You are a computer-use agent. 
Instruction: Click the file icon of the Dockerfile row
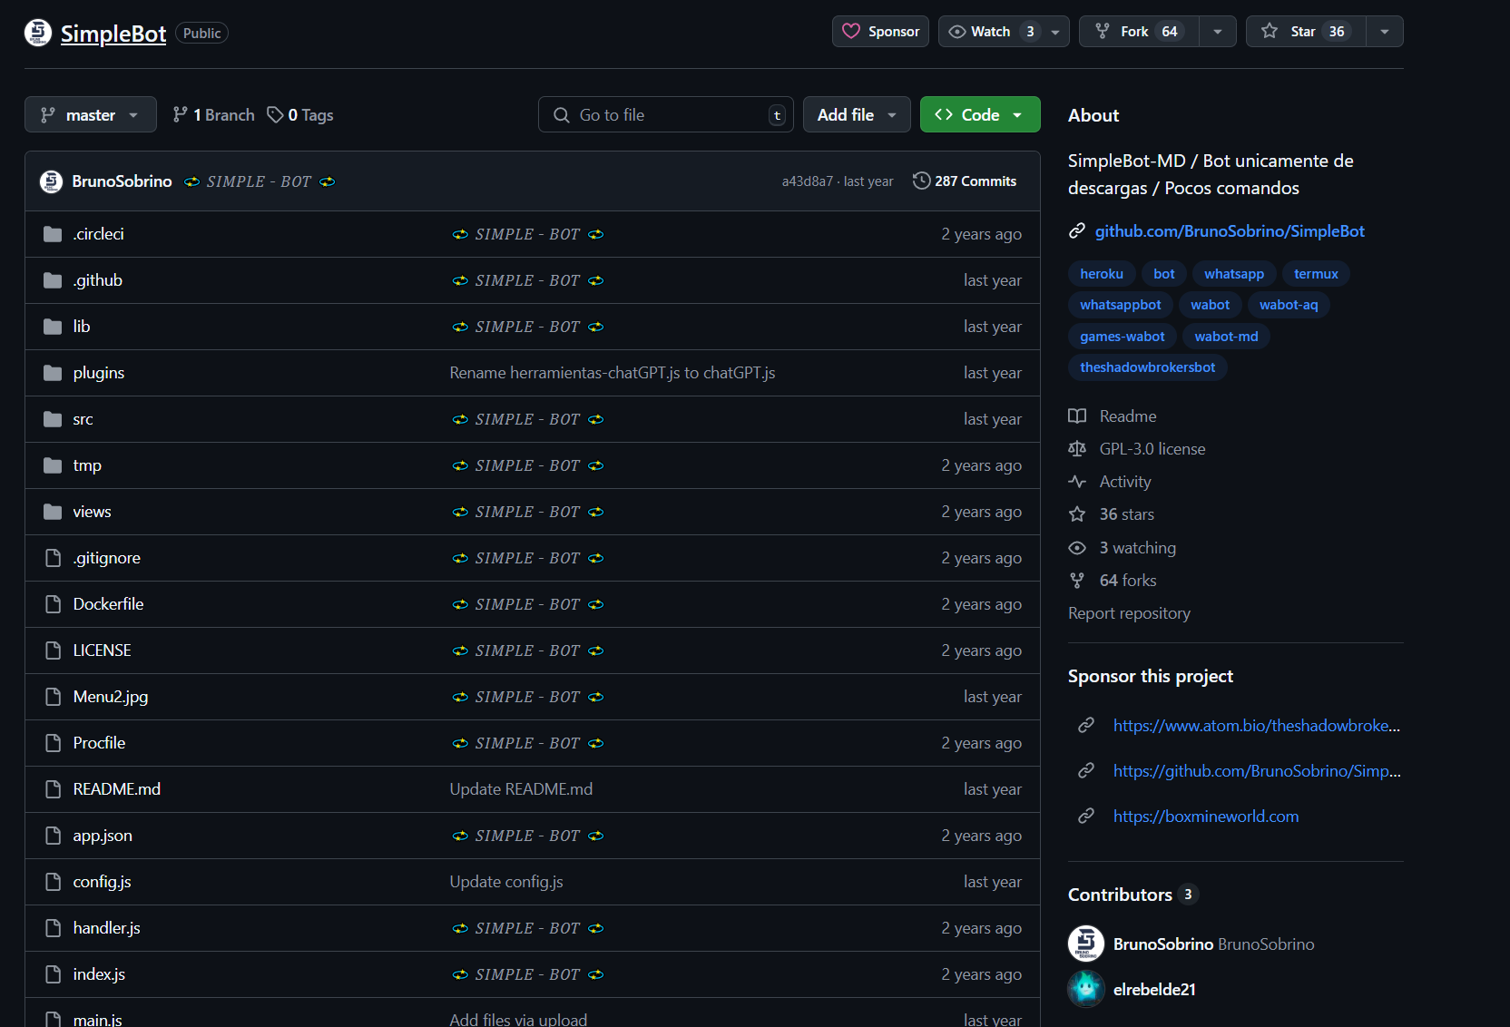pyautogui.click(x=53, y=604)
